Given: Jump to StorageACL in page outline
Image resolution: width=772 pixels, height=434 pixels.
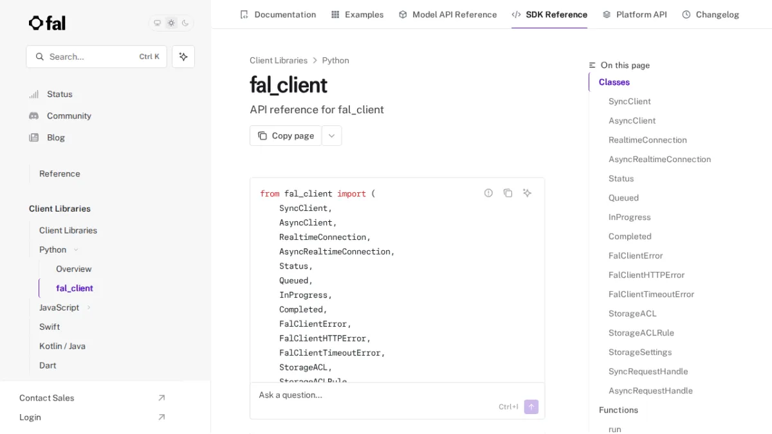Looking at the screenshot, I should click(633, 314).
